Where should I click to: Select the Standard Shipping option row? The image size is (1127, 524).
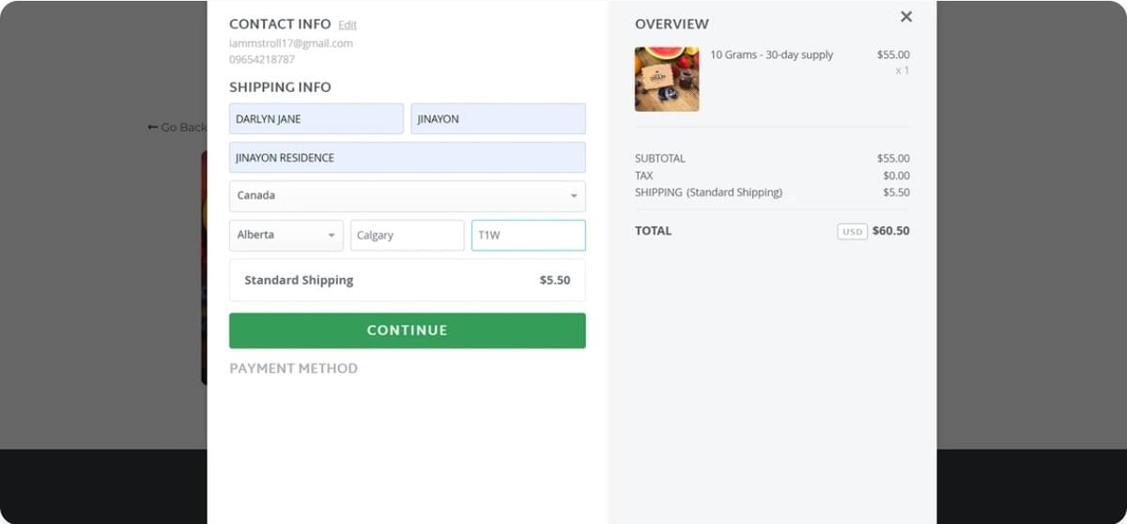tap(407, 280)
